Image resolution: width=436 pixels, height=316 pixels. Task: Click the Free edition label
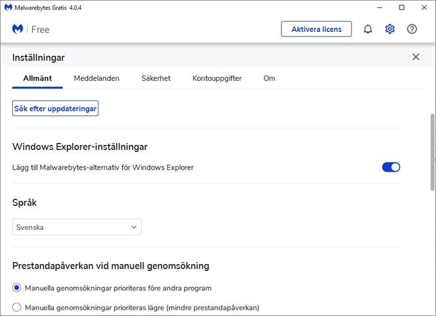[x=40, y=29]
